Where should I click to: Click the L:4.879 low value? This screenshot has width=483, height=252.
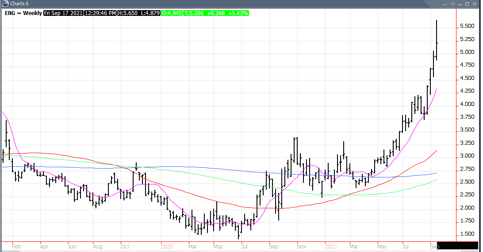click(x=150, y=13)
